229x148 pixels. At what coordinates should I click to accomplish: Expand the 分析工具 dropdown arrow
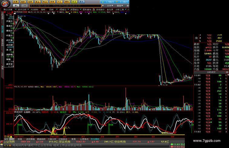pyautogui.click(x=126, y=9)
